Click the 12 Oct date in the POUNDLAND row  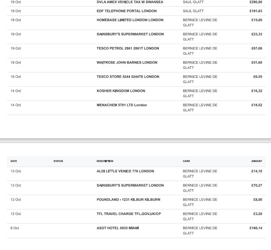point(16,200)
